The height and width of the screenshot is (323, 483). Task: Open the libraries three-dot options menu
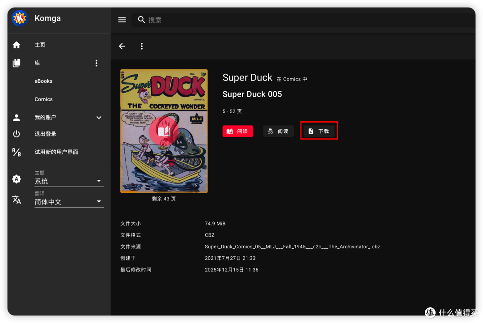[x=97, y=63]
